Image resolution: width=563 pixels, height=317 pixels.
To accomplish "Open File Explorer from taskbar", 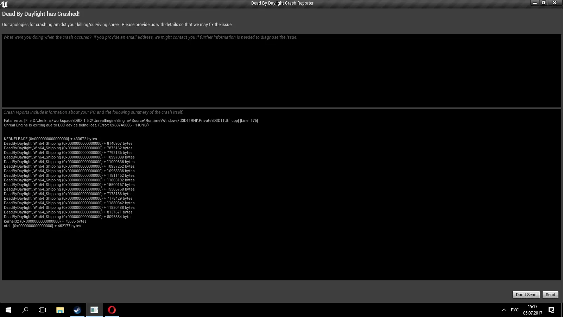I will pyautogui.click(x=60, y=310).
